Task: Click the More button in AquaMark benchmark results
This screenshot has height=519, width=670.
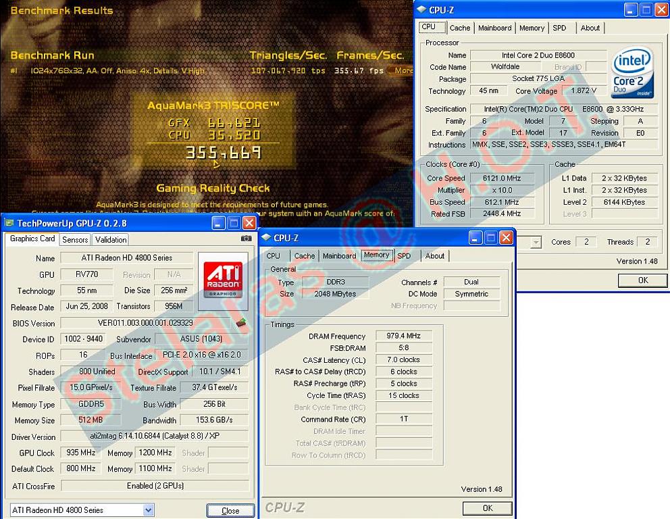Action: pyautogui.click(x=401, y=70)
